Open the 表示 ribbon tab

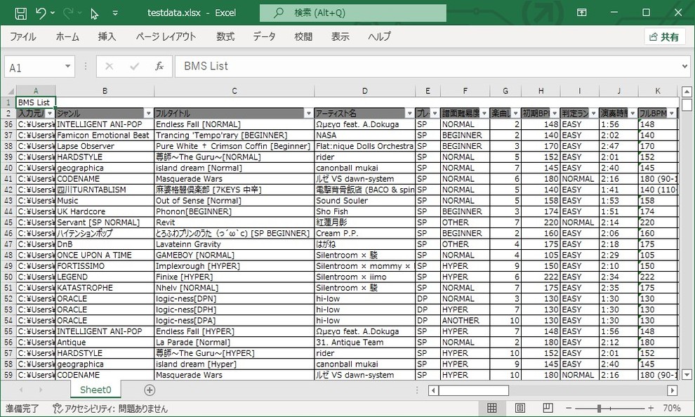tap(340, 37)
